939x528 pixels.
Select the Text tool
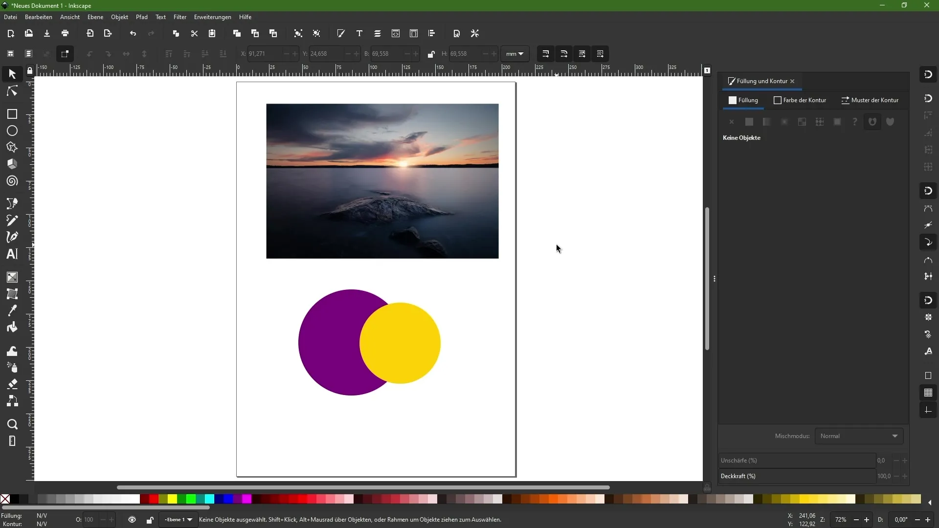[x=12, y=253]
